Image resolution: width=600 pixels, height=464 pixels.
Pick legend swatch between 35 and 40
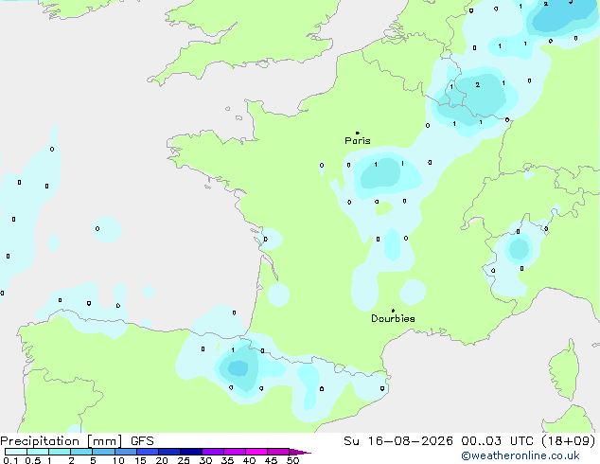(235, 452)
